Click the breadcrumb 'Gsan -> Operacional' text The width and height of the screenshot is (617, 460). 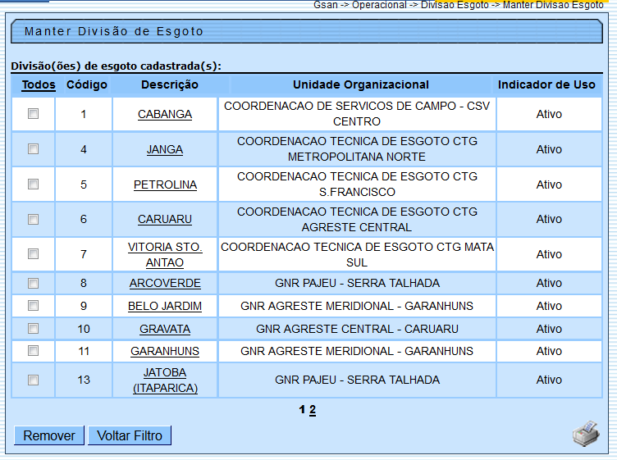coord(360,5)
